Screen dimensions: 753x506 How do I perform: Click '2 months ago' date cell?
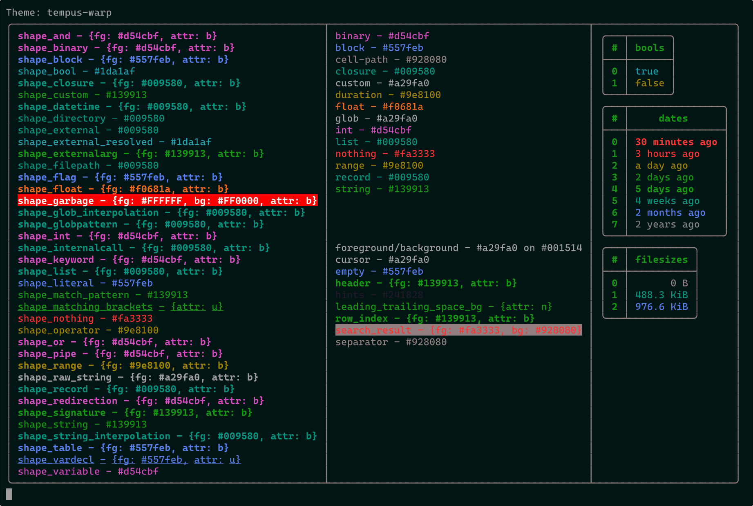pyautogui.click(x=670, y=213)
